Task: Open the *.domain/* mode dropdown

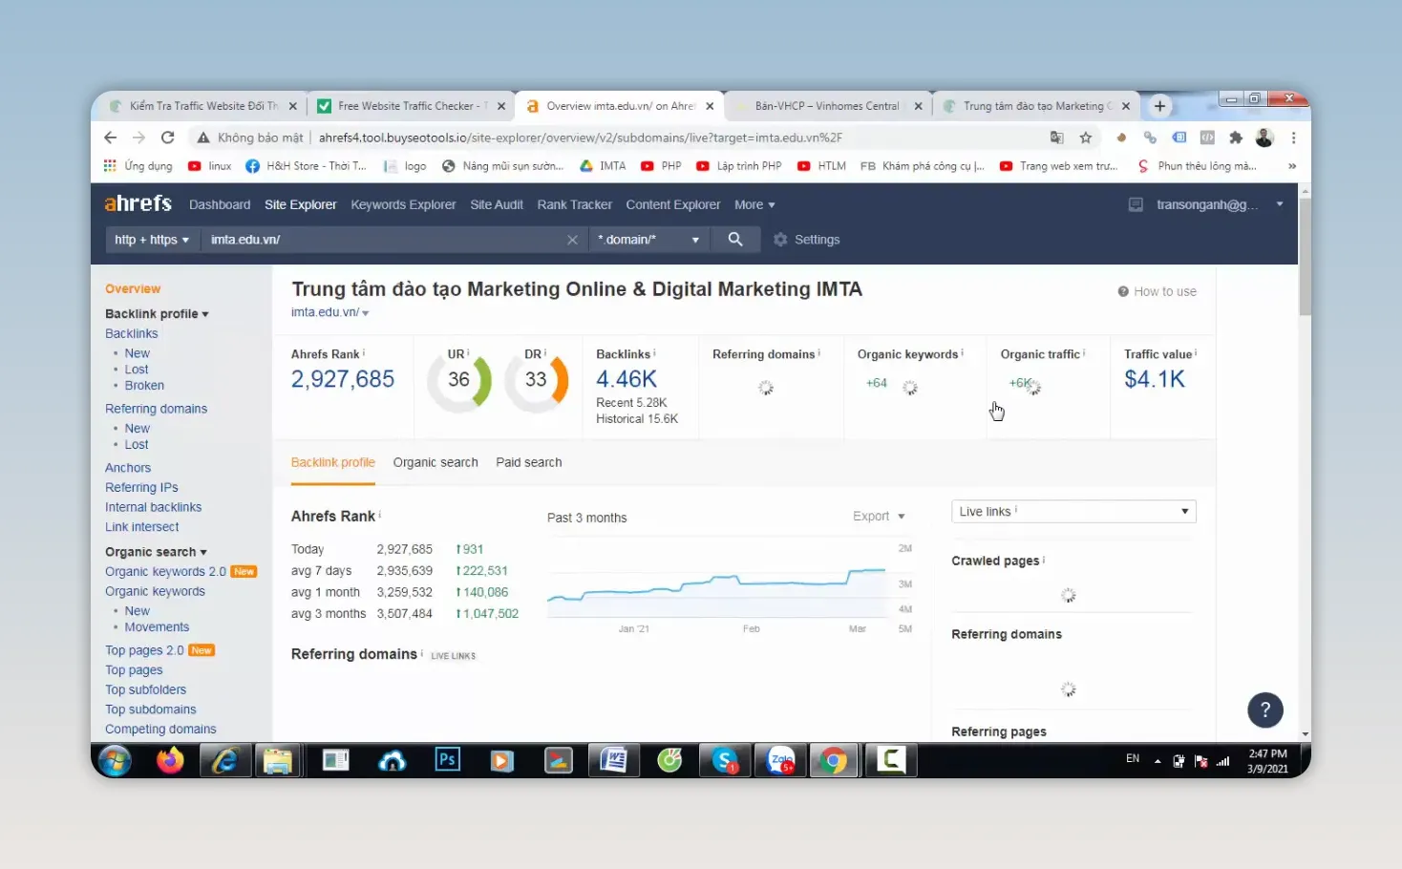Action: click(x=648, y=240)
